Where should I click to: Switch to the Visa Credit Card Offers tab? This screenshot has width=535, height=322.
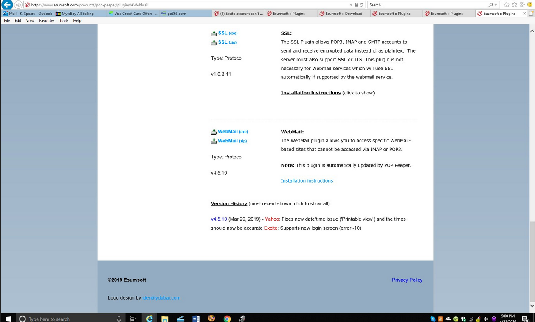point(132,14)
